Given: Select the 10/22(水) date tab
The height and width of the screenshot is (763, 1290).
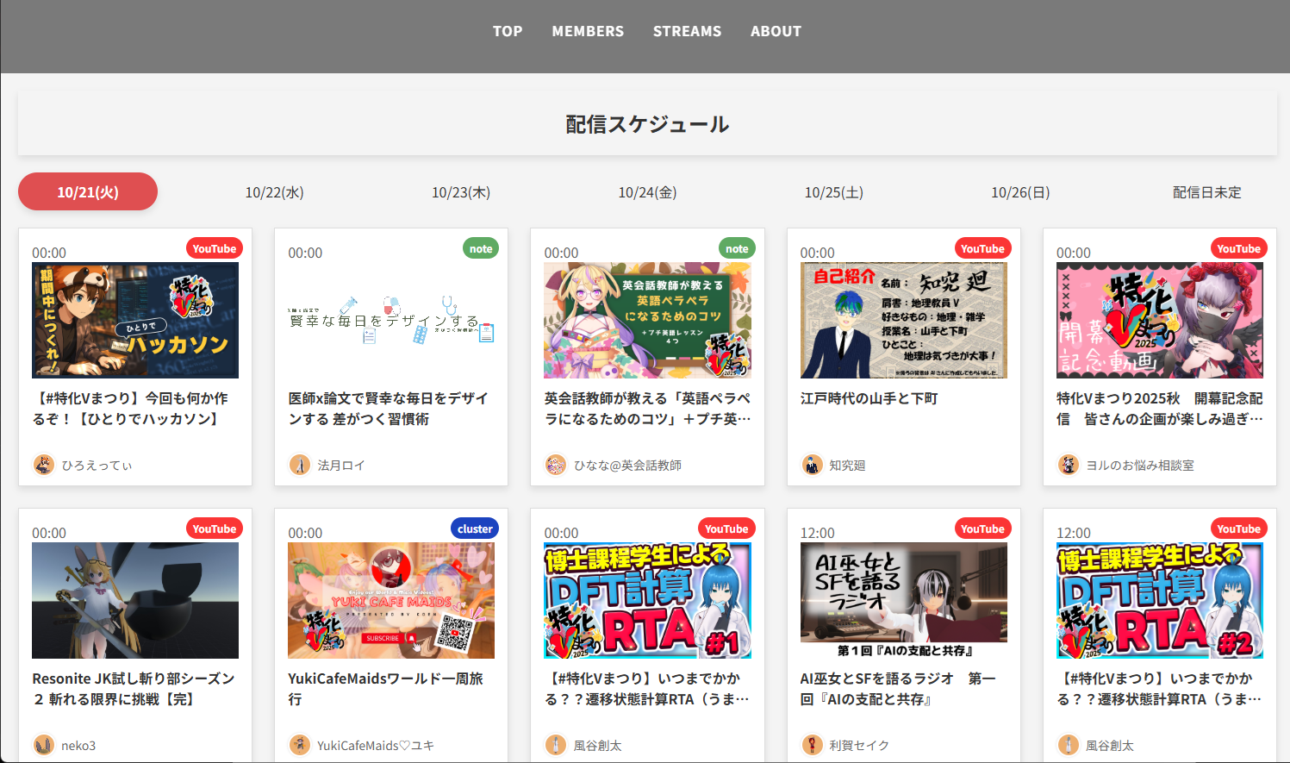Looking at the screenshot, I should tap(274, 192).
